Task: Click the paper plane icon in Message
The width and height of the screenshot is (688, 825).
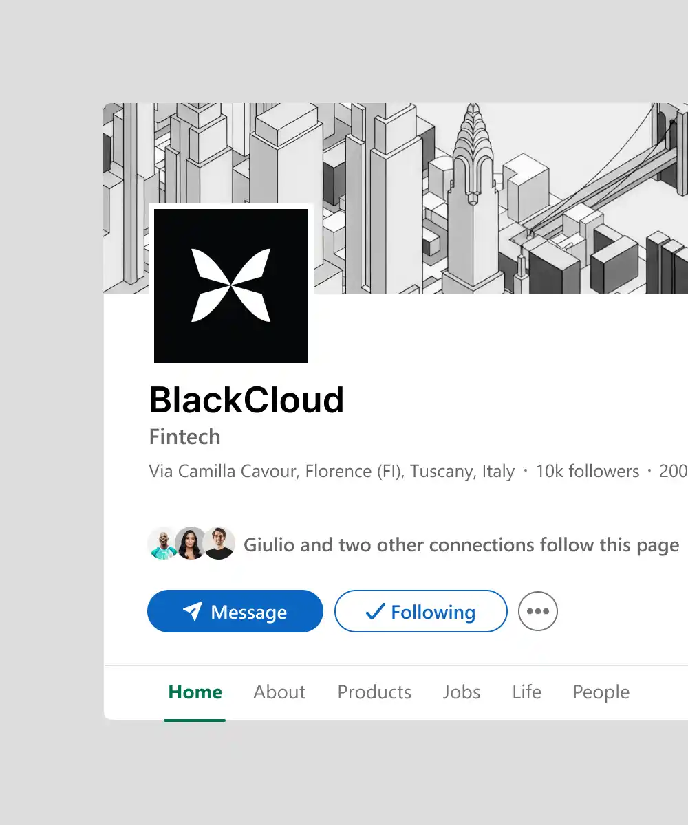Action: [193, 611]
